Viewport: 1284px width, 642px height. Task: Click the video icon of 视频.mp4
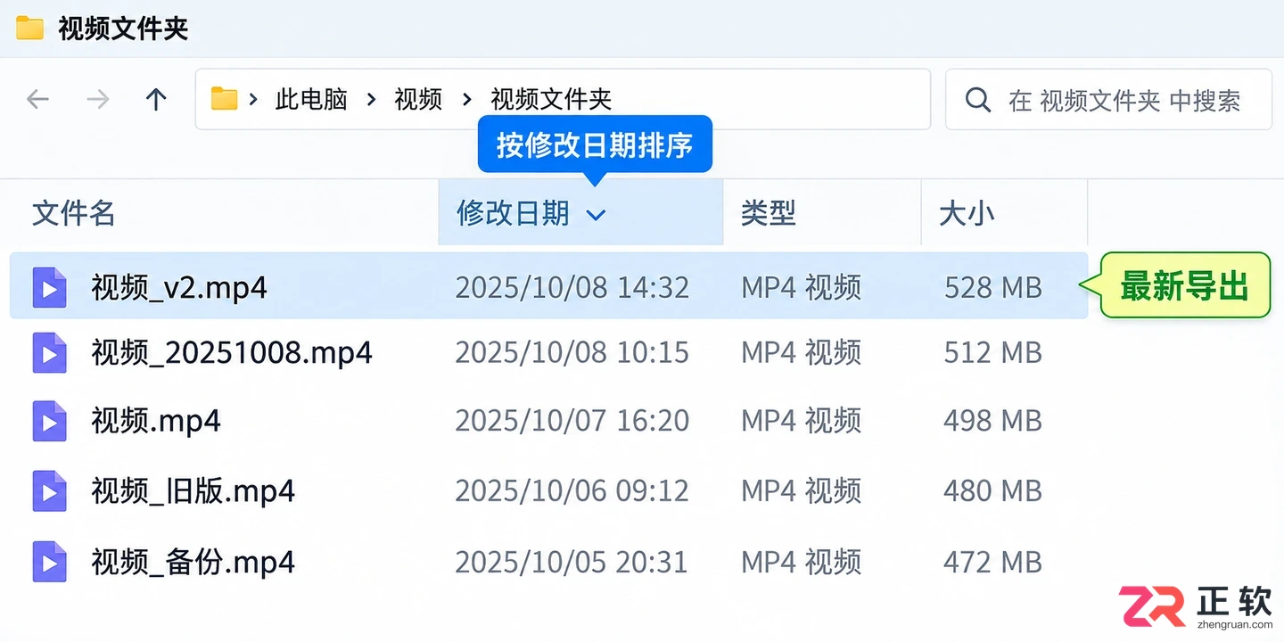click(x=49, y=421)
